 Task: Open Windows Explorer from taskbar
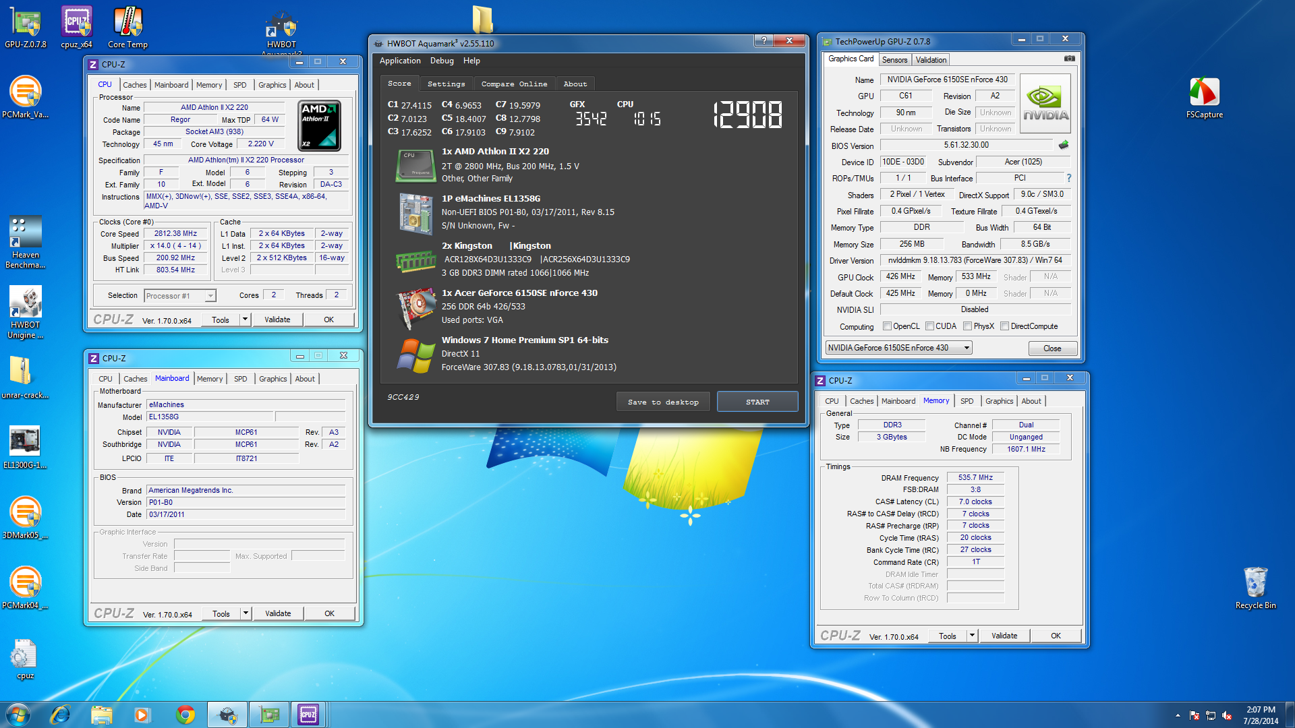[x=102, y=715]
